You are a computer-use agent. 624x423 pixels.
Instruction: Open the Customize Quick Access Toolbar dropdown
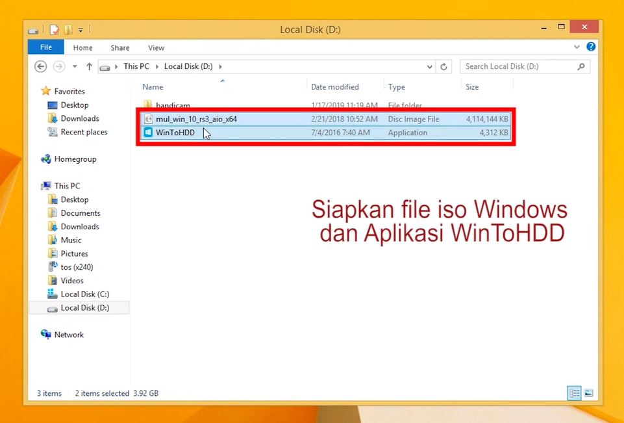coord(81,30)
